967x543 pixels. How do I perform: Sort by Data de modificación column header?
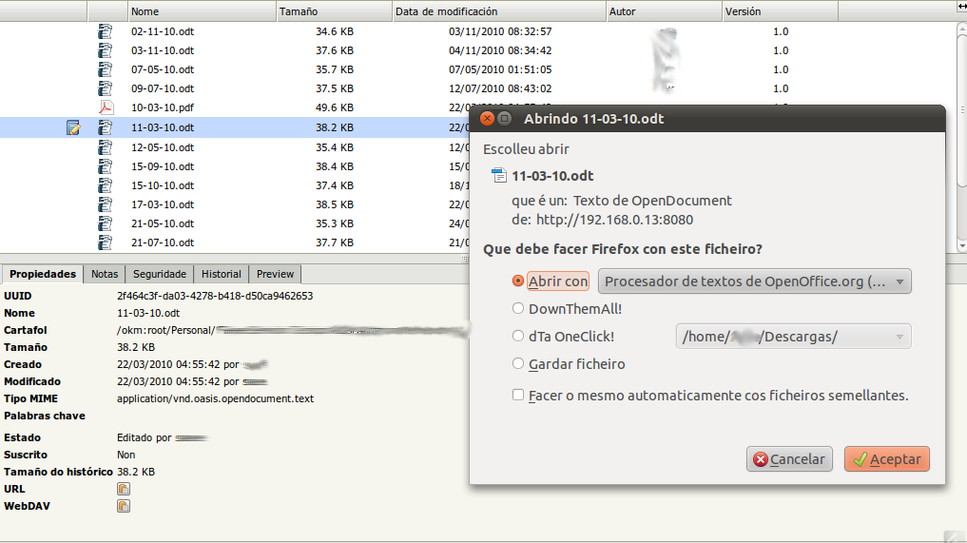tap(499, 11)
